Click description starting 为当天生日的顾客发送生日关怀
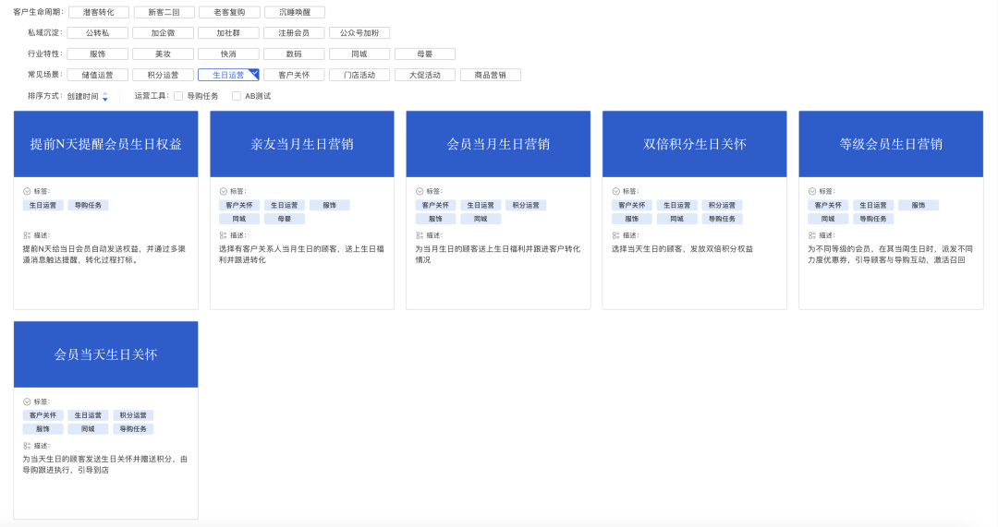998x527 pixels. (x=105, y=464)
